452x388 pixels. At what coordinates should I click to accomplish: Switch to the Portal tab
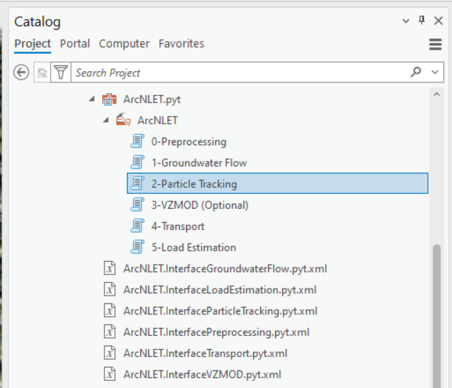(x=75, y=44)
